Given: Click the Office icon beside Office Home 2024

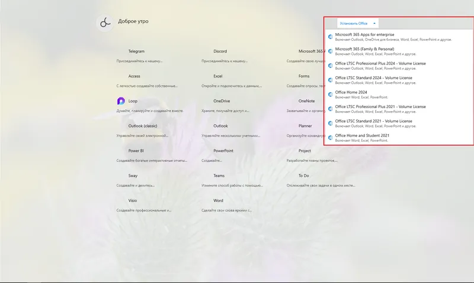Looking at the screenshot, I should click(331, 95).
